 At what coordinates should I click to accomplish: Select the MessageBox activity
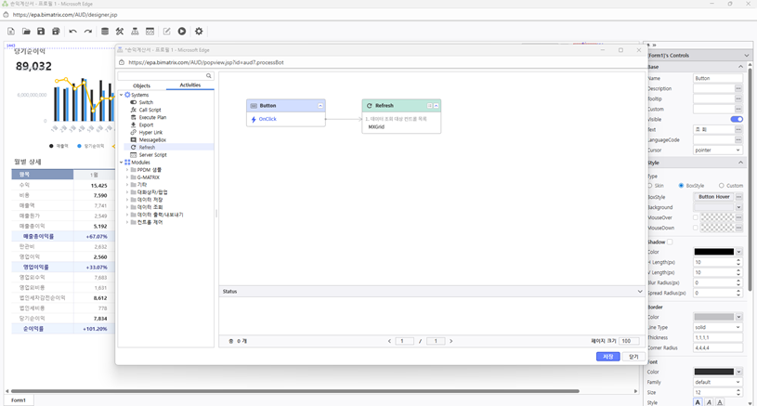tap(151, 139)
